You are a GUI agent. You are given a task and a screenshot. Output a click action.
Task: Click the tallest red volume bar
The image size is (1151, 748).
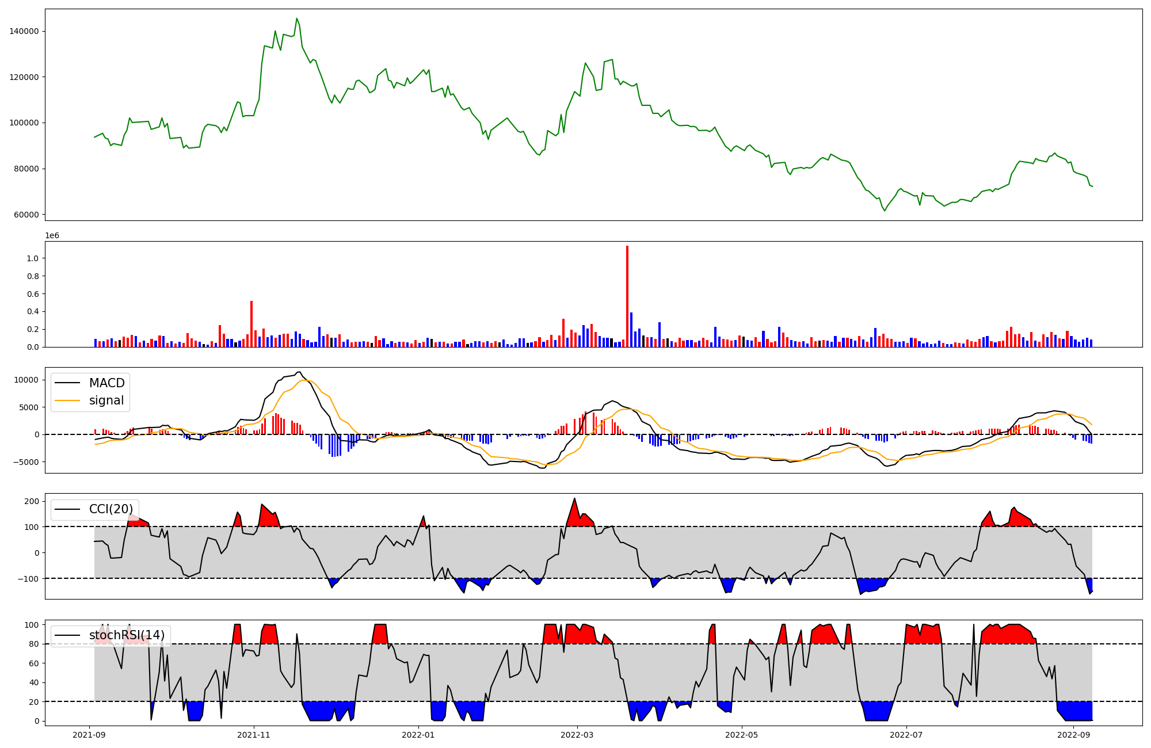point(627,296)
